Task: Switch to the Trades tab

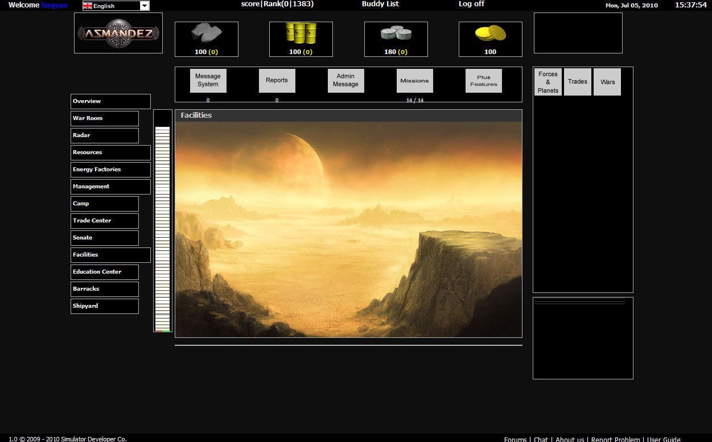Action: tap(577, 82)
